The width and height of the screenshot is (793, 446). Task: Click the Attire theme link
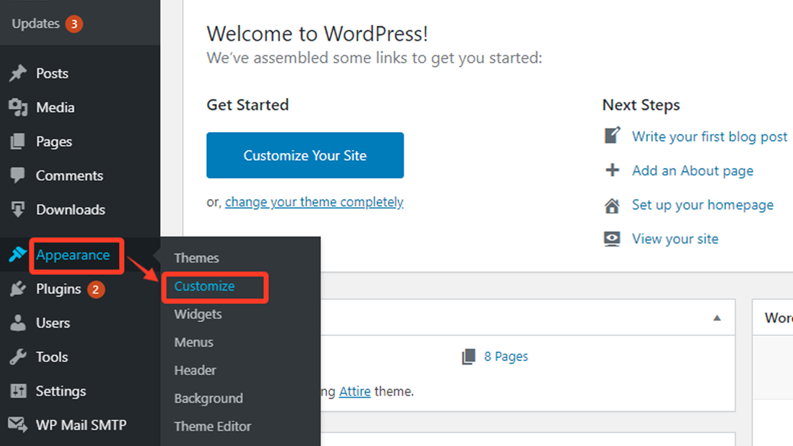click(x=355, y=391)
